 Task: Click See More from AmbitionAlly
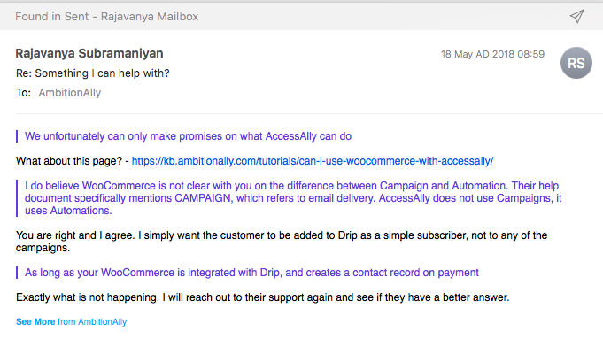click(x=71, y=321)
